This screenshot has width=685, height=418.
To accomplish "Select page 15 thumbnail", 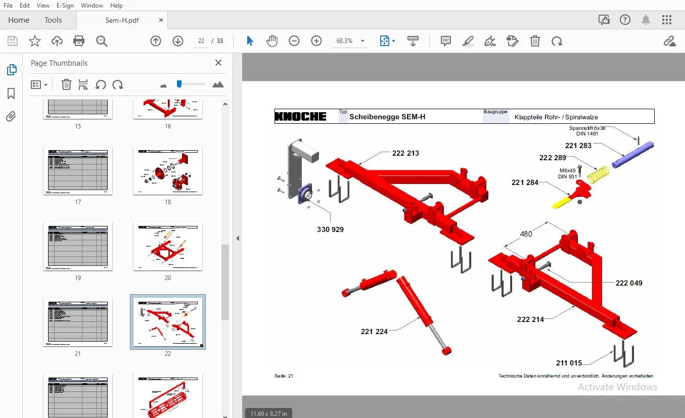I will (x=78, y=109).
